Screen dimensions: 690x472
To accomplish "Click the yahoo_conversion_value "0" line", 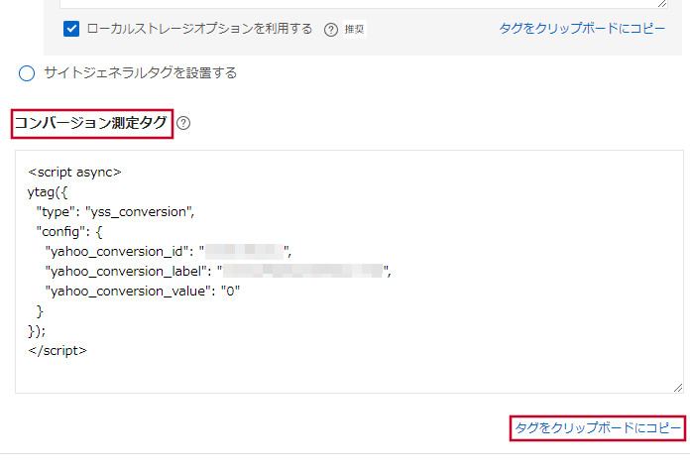I will 143,292.
